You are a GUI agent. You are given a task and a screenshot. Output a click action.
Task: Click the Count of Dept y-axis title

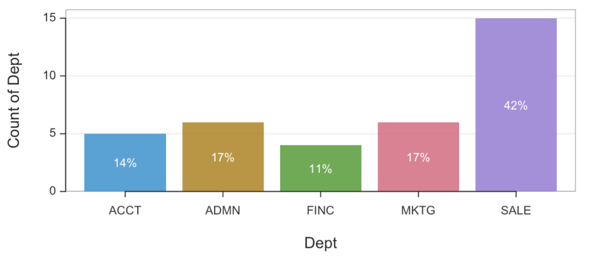point(14,100)
